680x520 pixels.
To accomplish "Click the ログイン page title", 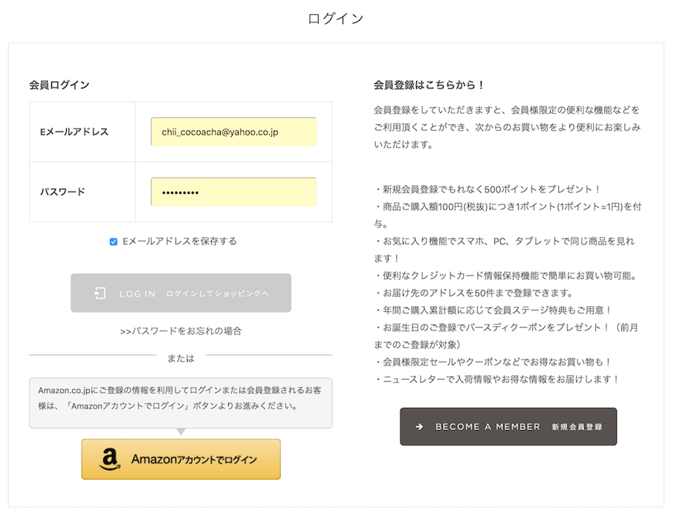I will [336, 19].
